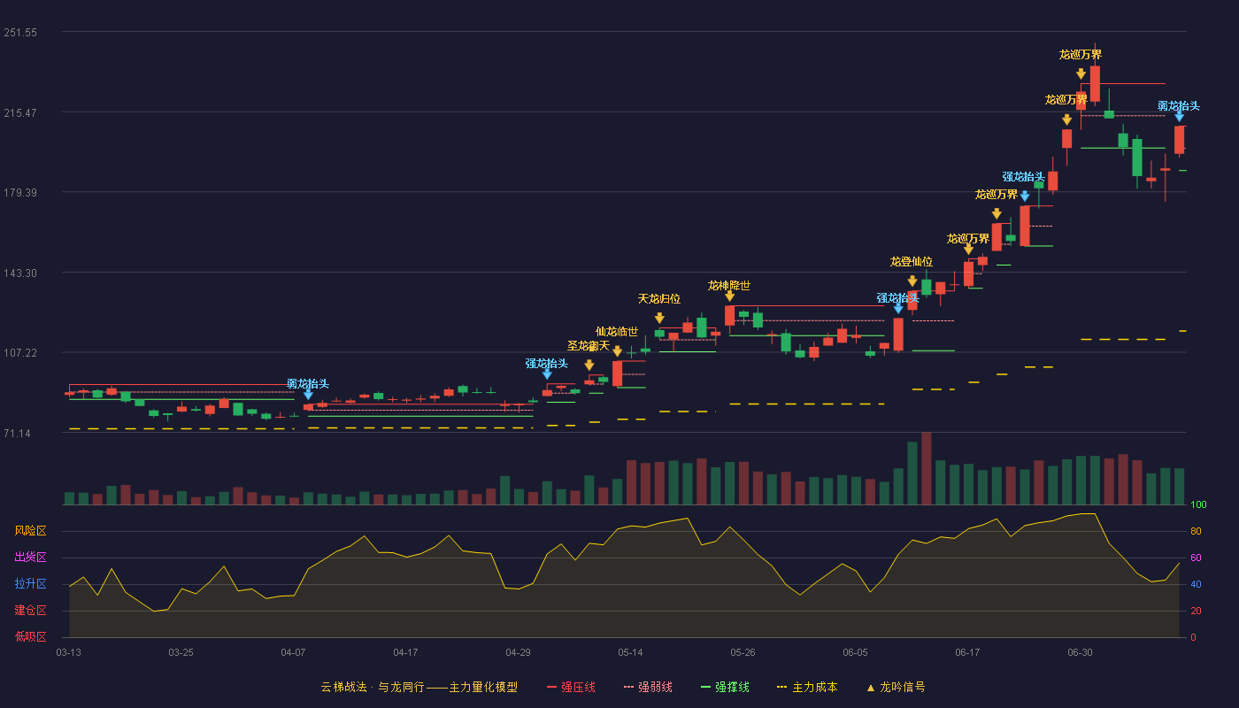
Task: Select the 04-29 date label
Action: coord(518,652)
